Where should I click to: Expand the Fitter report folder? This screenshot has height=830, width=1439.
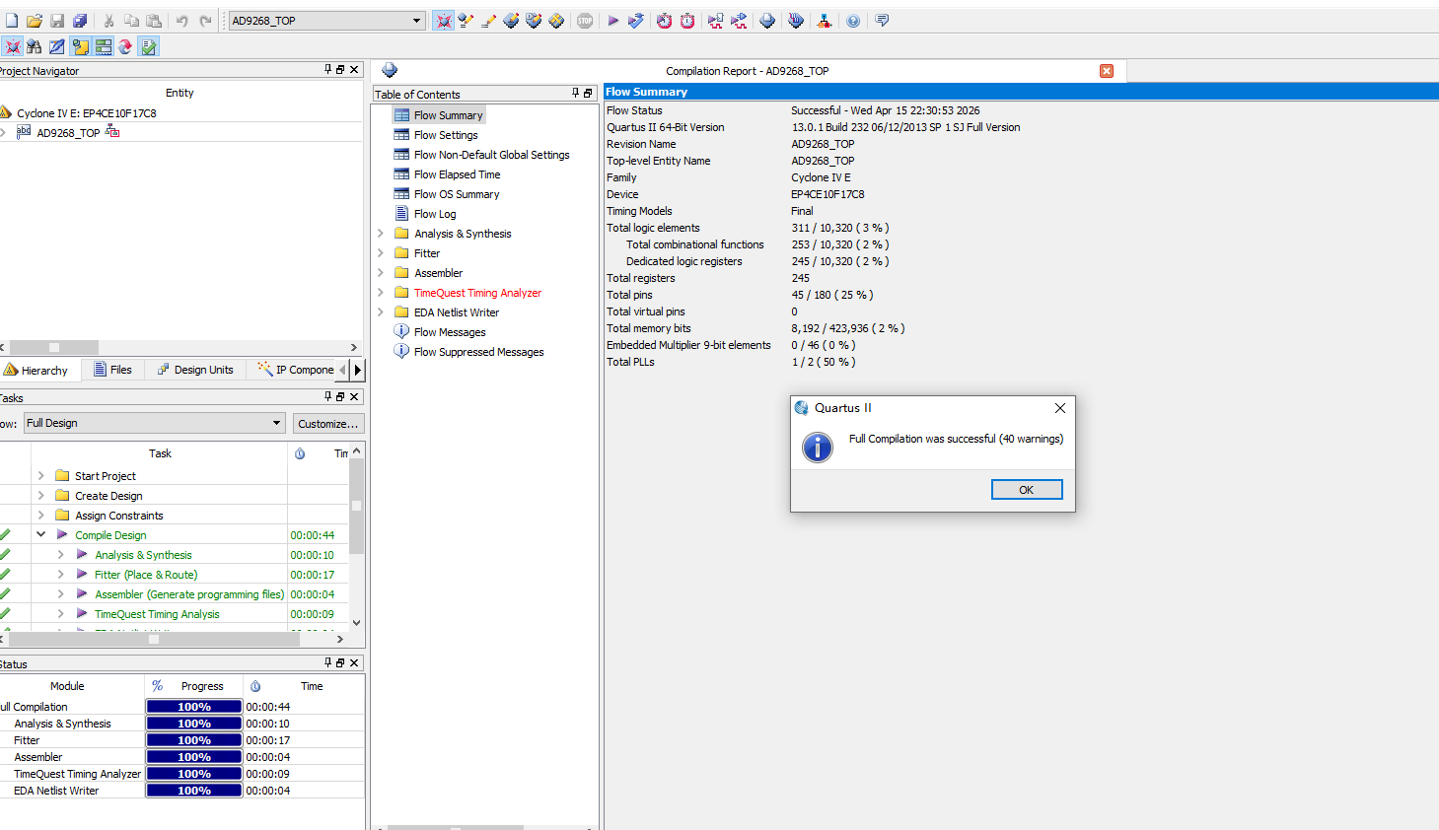[381, 253]
